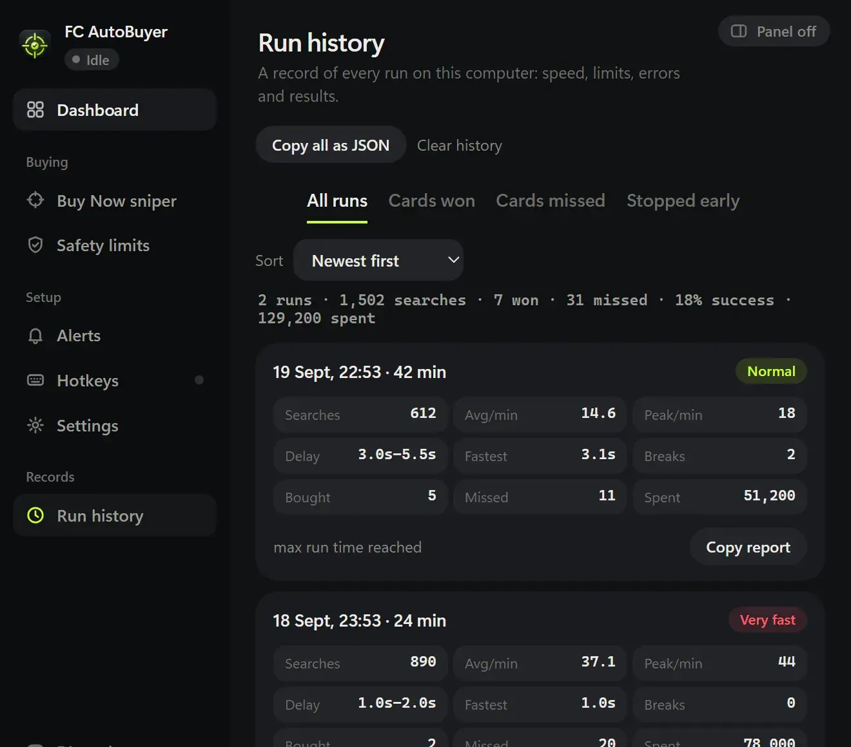Click the Normal speed badge
The height and width of the screenshot is (747, 851).
pyautogui.click(x=771, y=372)
